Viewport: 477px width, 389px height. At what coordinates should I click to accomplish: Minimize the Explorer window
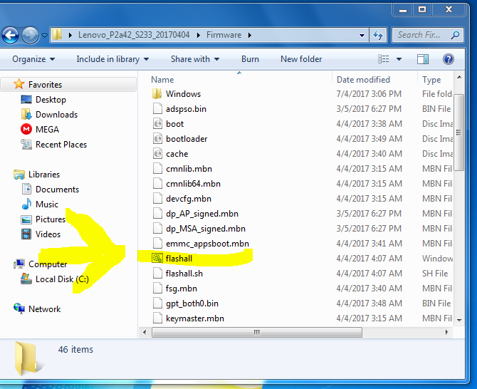(403, 10)
